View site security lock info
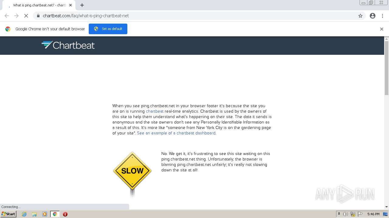This screenshot has height=218, width=389. [x=38, y=16]
